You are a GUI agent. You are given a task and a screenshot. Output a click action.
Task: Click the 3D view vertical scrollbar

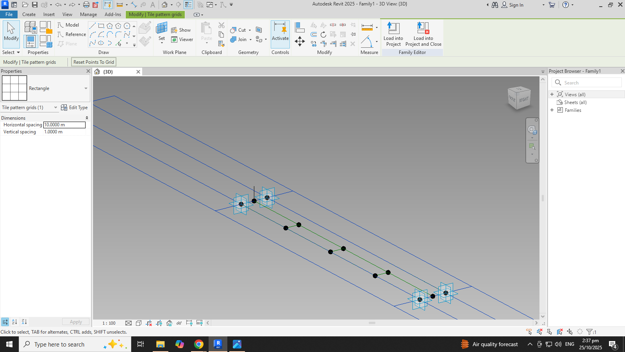543,198
